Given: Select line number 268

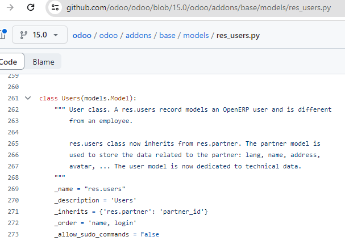Looking at the screenshot, I should click(x=13, y=177).
